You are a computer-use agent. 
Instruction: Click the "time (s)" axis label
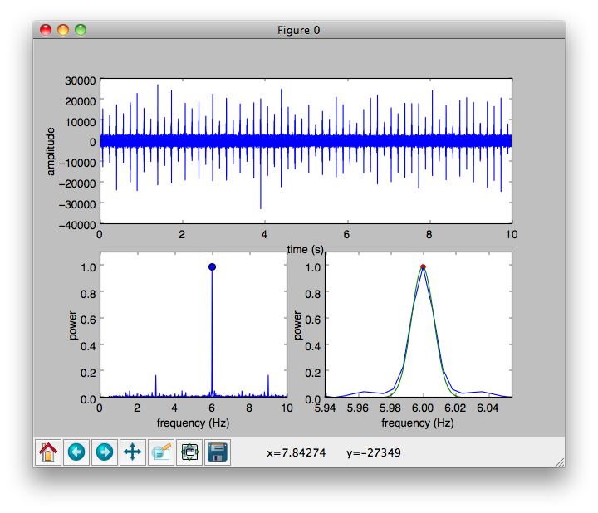click(305, 250)
